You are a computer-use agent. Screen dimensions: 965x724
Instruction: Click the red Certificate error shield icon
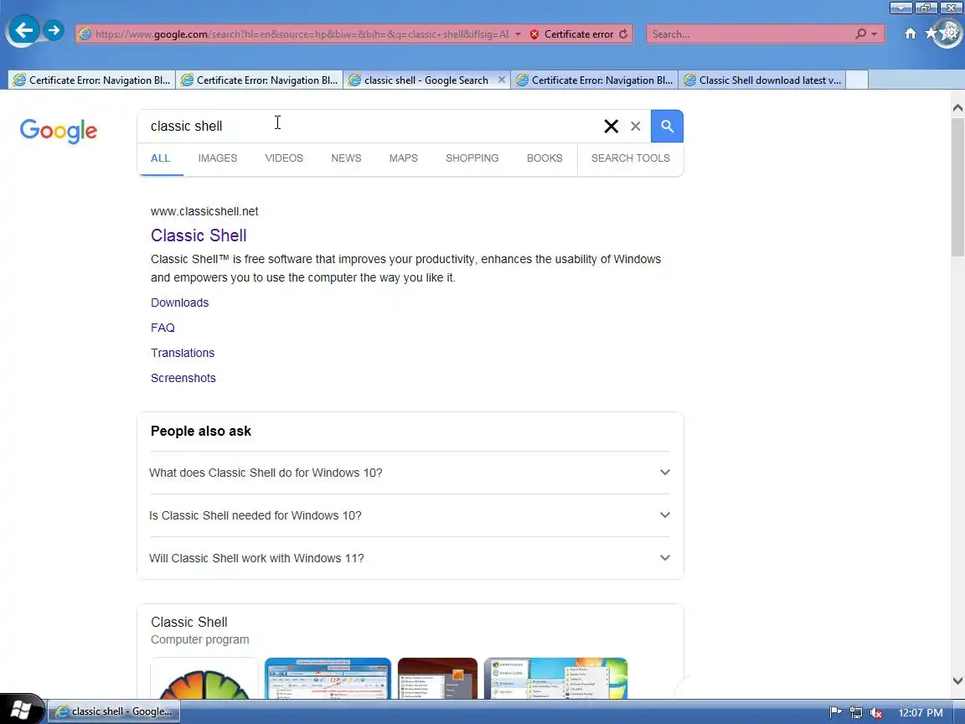534,34
